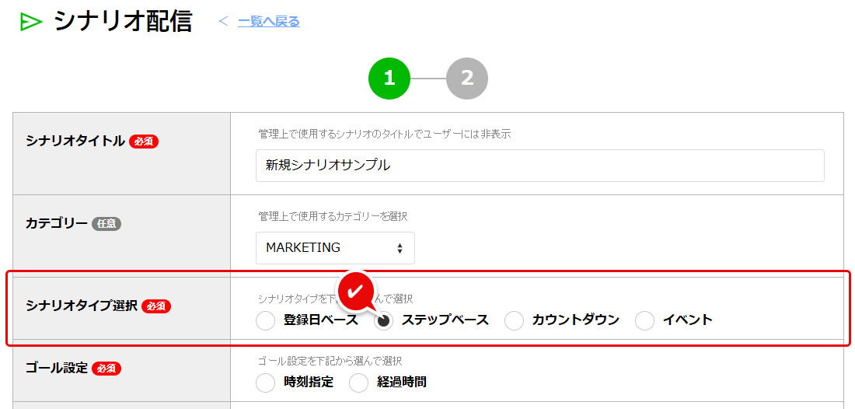
Task: Select 経過時間 goal setting option
Action: click(358, 383)
